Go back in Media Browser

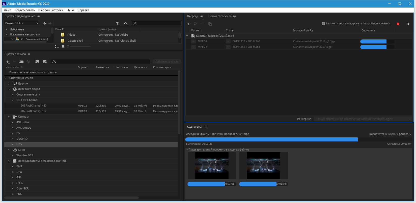click(x=45, y=23)
